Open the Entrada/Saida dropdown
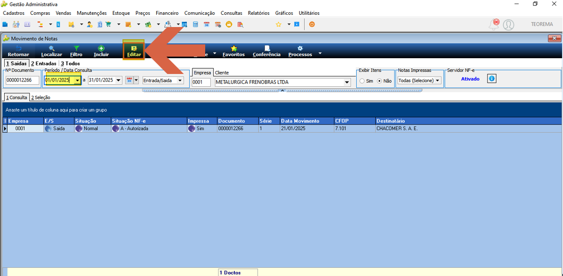563x276 pixels. coord(180,81)
